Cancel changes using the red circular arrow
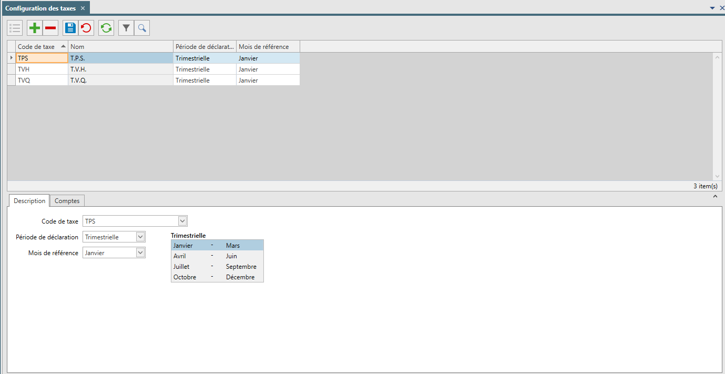Screen dimensions: 725x374 click(x=86, y=28)
